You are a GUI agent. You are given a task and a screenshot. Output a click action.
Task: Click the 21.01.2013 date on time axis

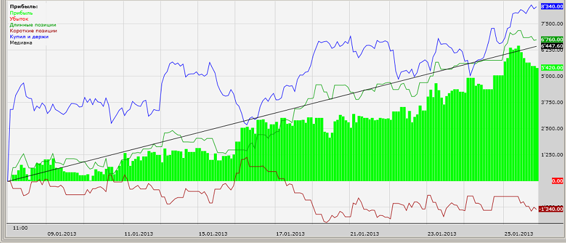[364, 234]
